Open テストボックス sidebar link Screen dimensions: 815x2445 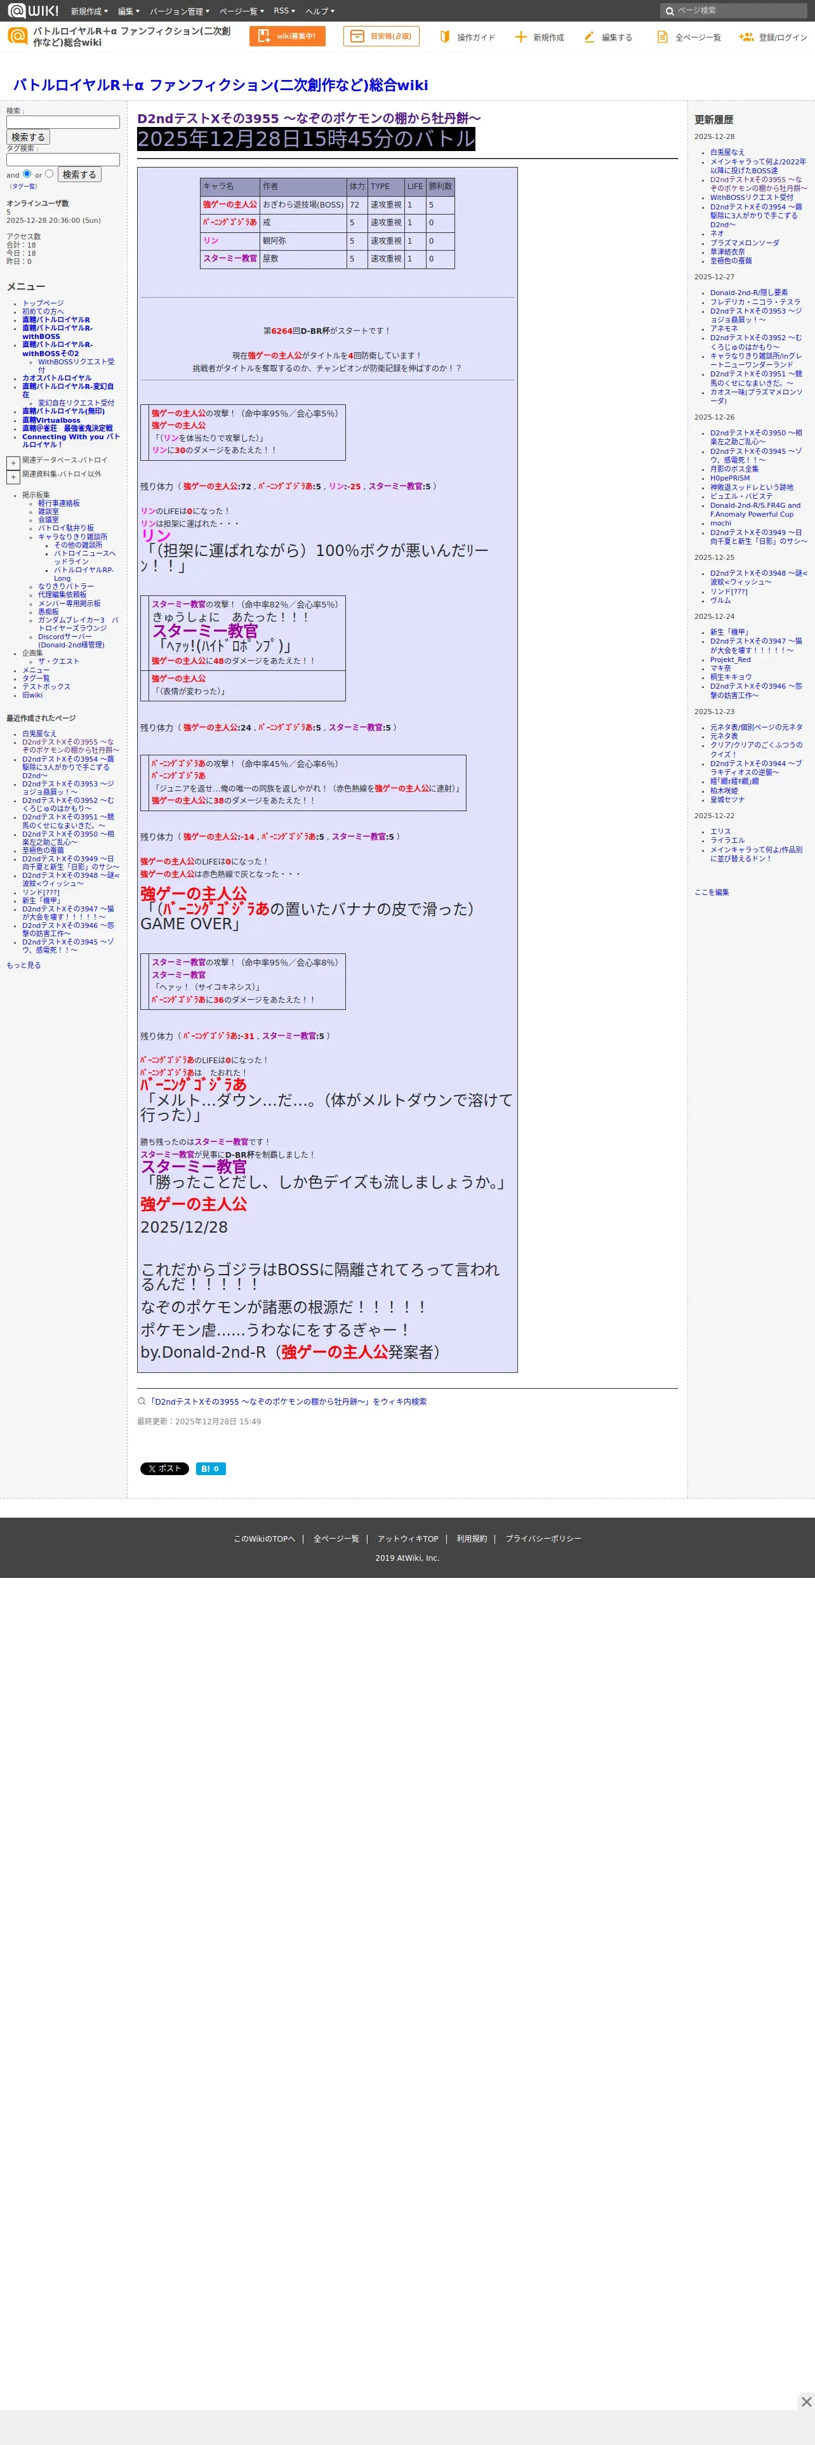pos(46,686)
